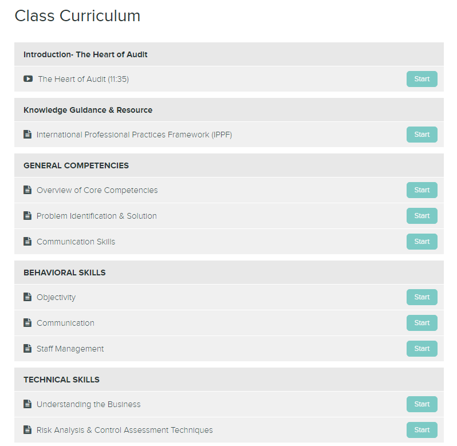Image resolution: width=457 pixels, height=446 pixels.
Task: Open the Communication lesson under Behavioral Skills
Action: pyautogui.click(x=65, y=323)
